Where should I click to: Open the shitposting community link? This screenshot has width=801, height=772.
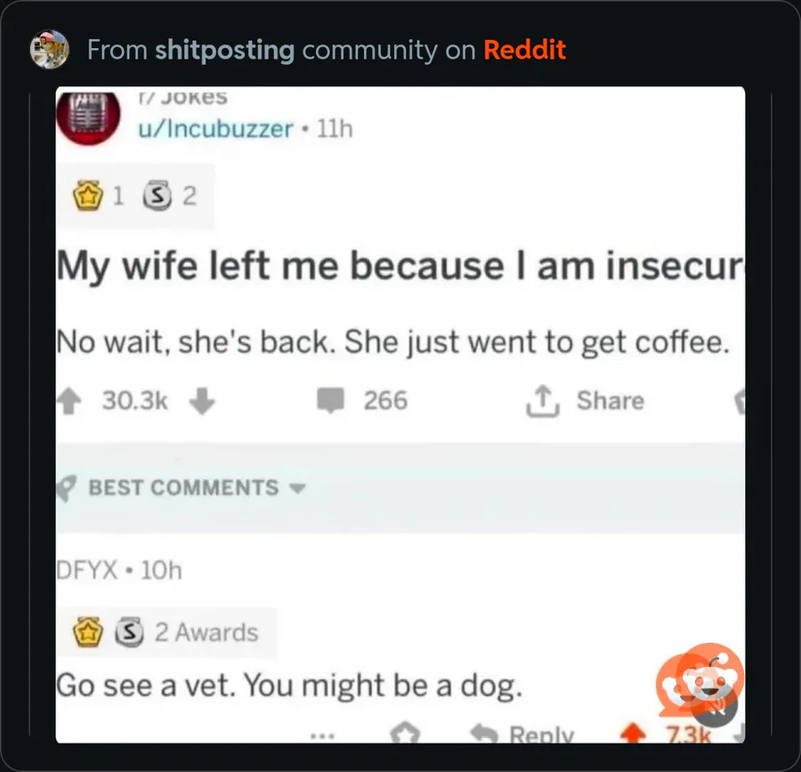[x=225, y=50]
